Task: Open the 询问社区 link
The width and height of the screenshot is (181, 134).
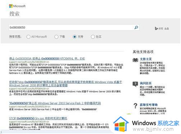Action: pos(146,83)
